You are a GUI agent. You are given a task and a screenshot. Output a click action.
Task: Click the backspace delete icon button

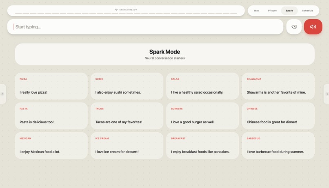[x=294, y=26]
